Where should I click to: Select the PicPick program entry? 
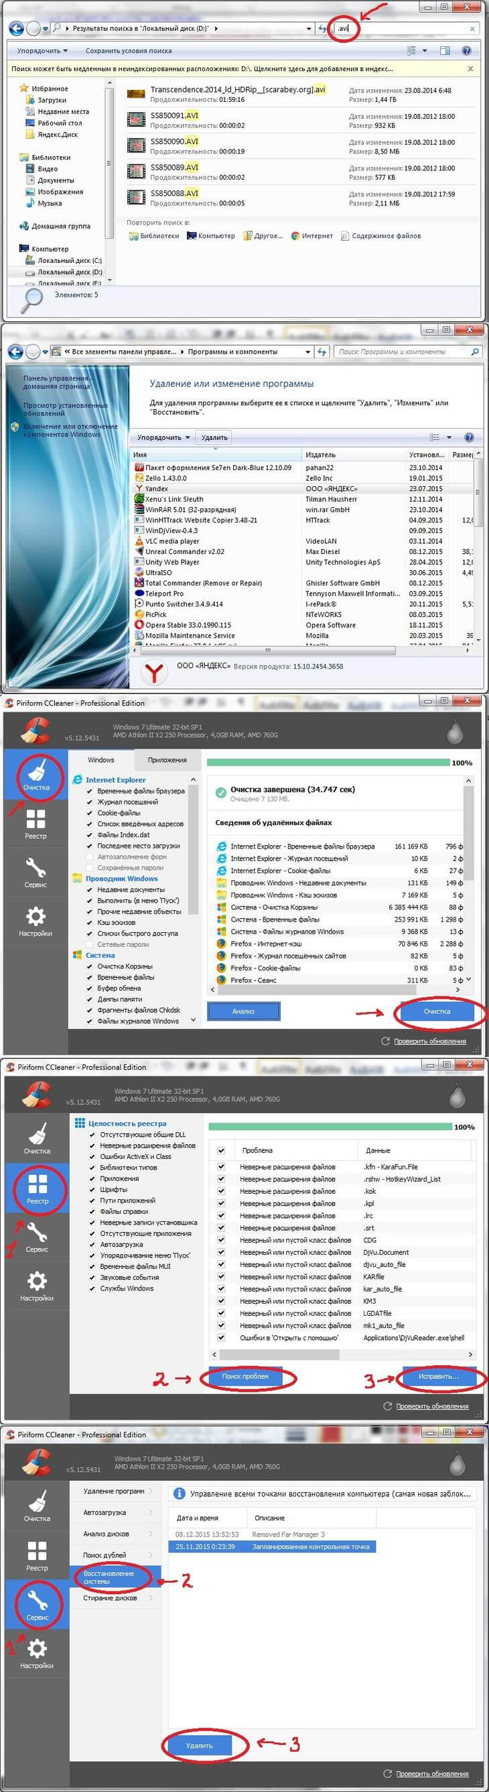pyautogui.click(x=304, y=614)
